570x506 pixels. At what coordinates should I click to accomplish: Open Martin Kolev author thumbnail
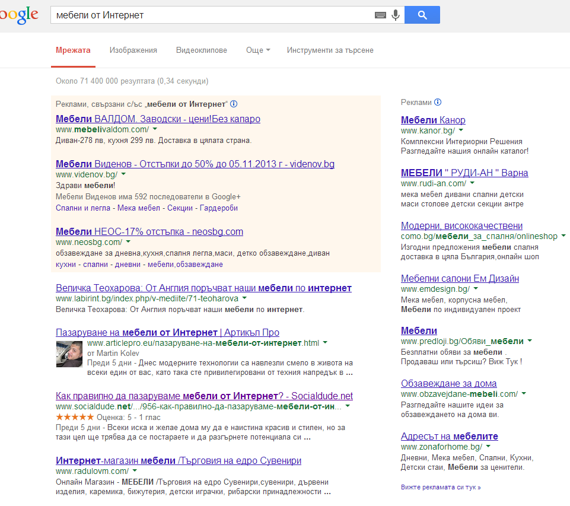69,354
